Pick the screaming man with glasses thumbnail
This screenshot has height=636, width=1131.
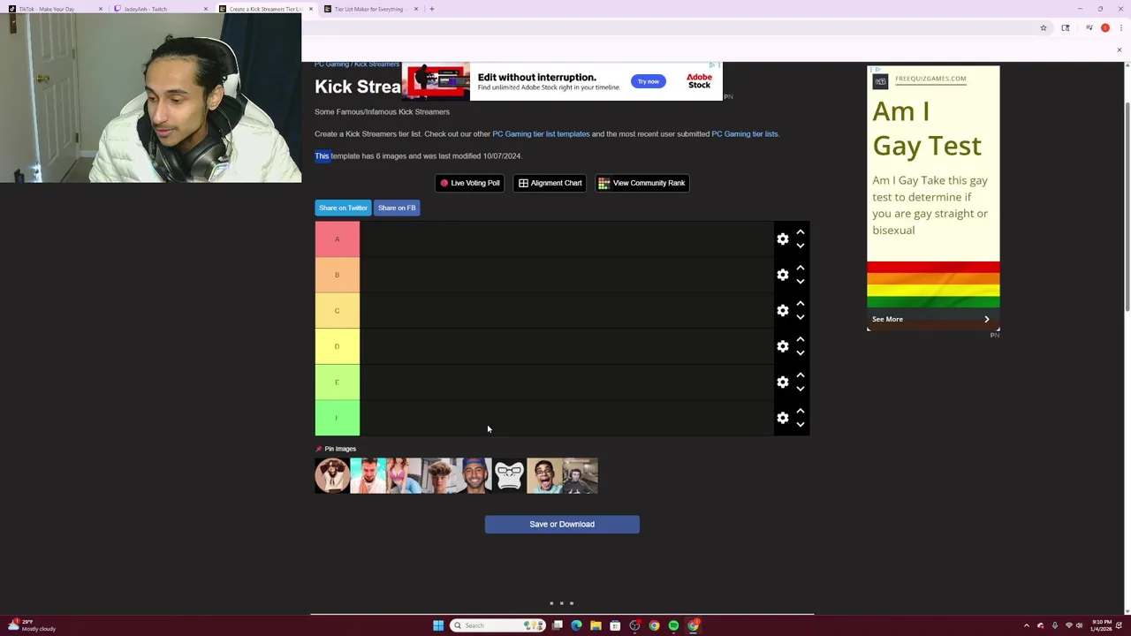[544, 475]
